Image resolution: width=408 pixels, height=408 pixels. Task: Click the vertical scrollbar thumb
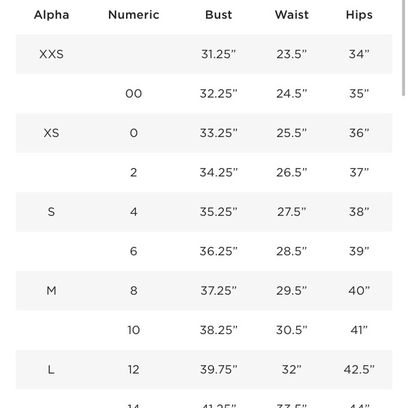(403, 48)
